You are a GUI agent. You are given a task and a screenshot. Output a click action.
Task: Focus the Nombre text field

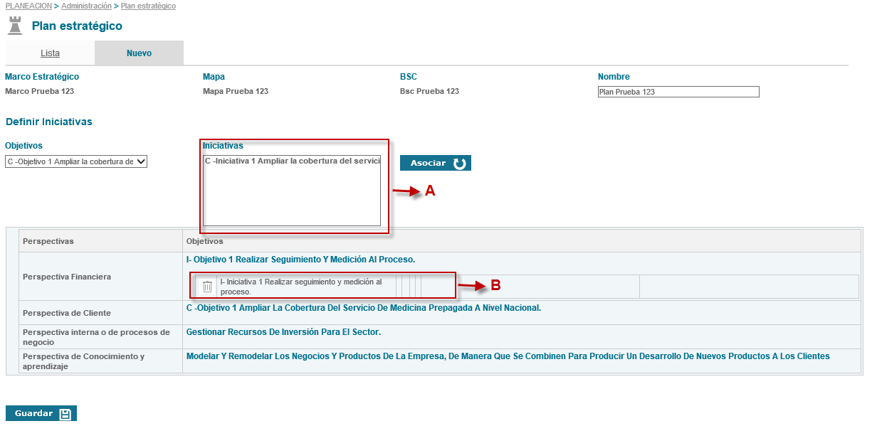tap(678, 92)
